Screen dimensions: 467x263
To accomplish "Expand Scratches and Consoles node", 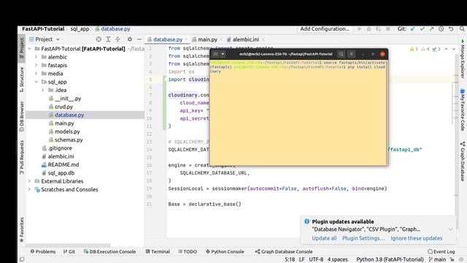I will (29, 190).
